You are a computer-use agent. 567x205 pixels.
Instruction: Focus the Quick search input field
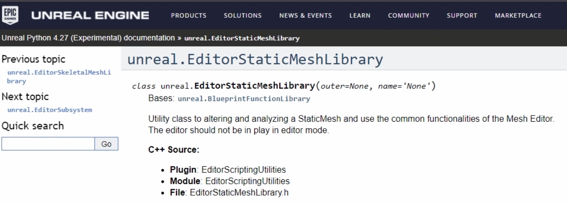[x=48, y=144]
